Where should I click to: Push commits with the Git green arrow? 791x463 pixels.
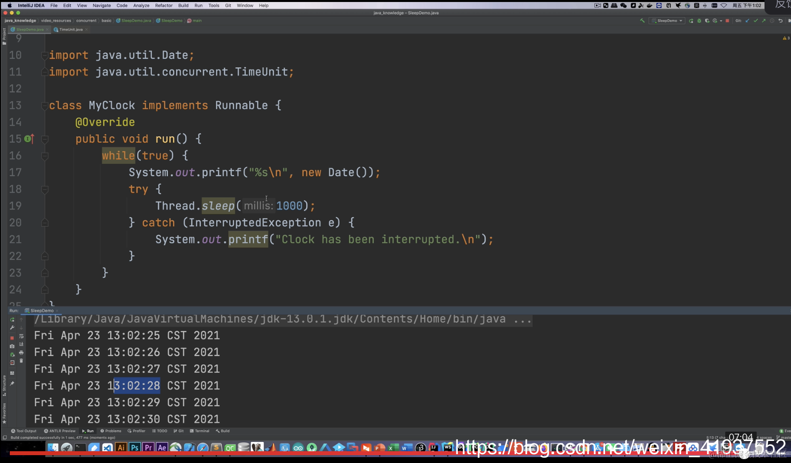tap(764, 21)
